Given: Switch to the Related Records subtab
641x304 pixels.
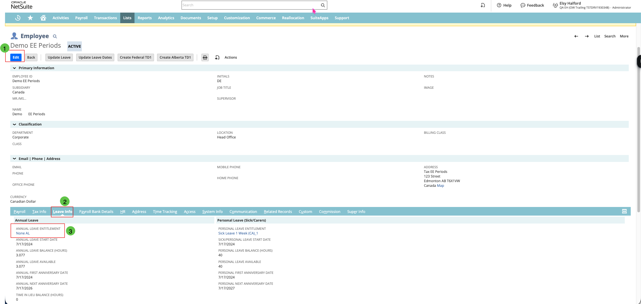Looking at the screenshot, I should click(x=278, y=212).
